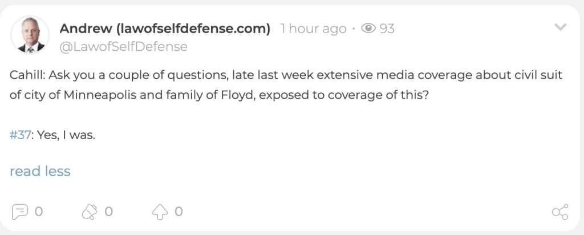Screen dimensions: 584x235
Task: Expand the post options chevron
Action: (561, 27)
